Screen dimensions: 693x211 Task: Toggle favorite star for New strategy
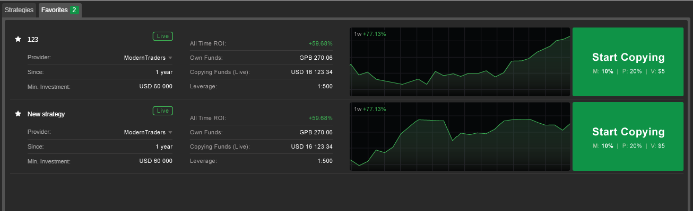(18, 114)
